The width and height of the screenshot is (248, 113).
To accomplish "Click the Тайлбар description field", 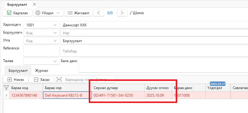I will (x=154, y=51).
